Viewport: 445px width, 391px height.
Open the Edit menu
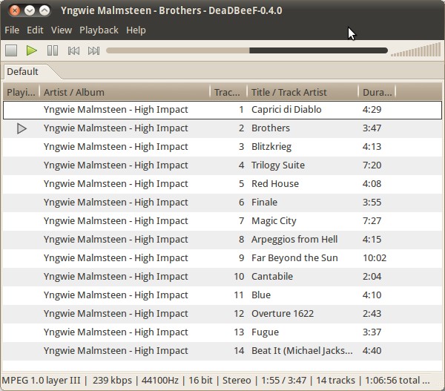point(35,30)
